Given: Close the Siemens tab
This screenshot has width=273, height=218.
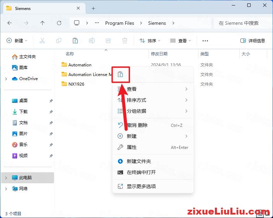Looking at the screenshot, I should [78, 8].
